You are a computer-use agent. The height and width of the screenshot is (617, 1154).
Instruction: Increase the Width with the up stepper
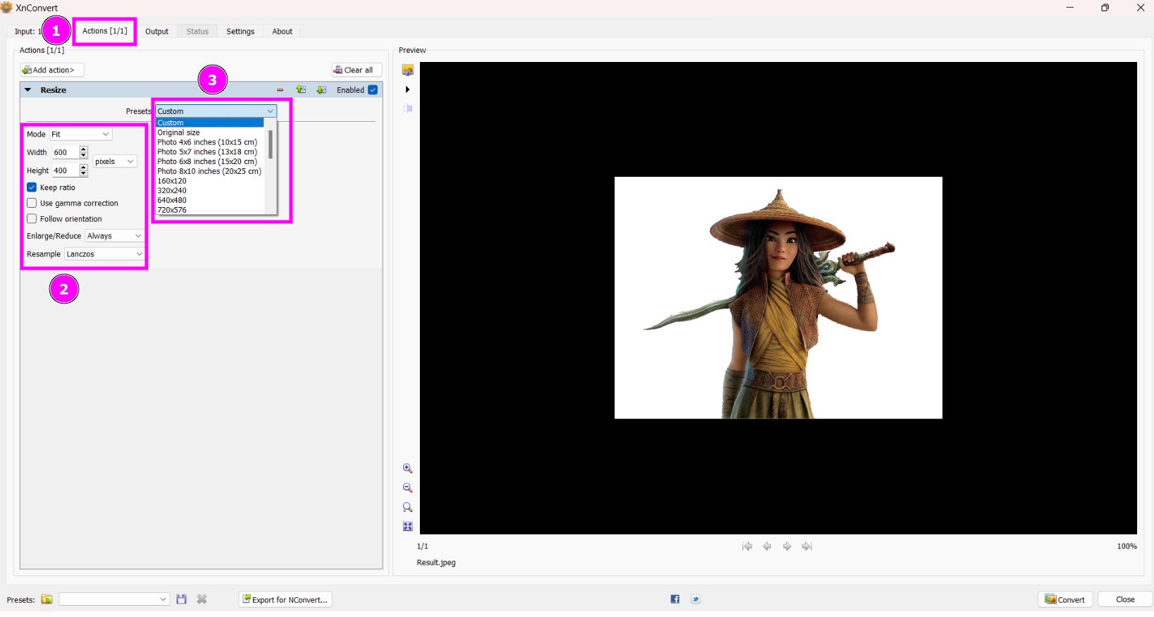click(84, 149)
